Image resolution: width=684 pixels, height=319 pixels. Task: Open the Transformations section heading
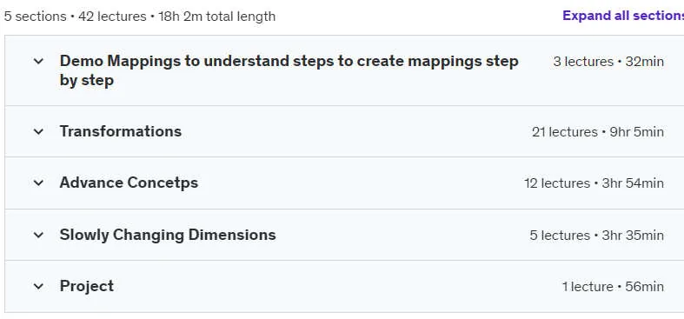121,131
